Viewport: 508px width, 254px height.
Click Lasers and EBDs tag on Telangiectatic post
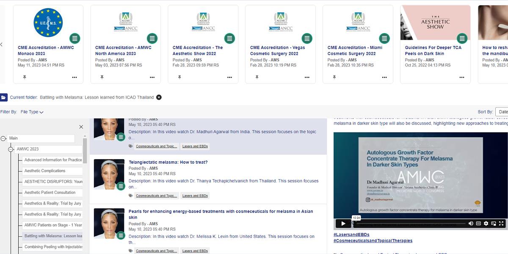coord(195,196)
